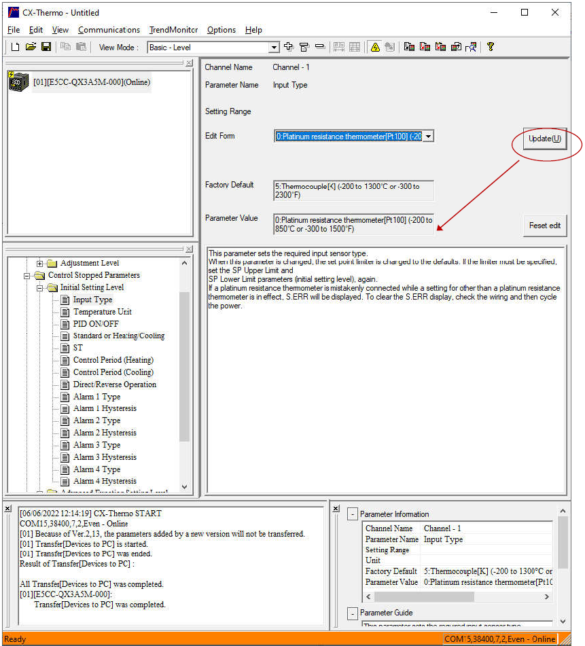
Task: Click the information pane vertical scroll-down arrow
Action: tap(563, 621)
